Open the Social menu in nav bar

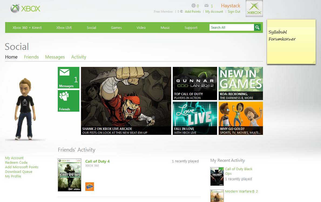92,28
